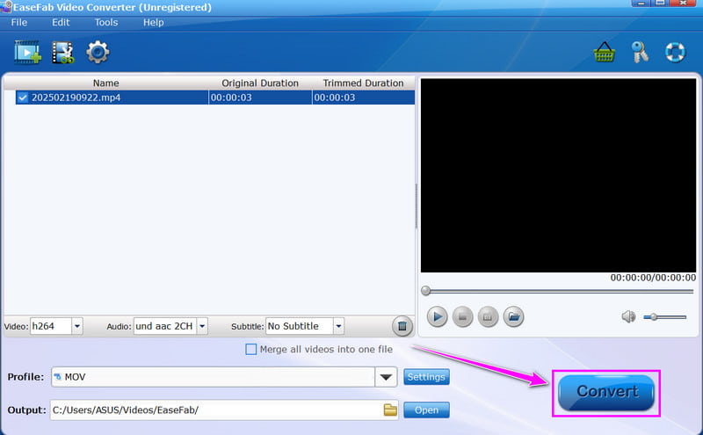Play the preview video

(437, 317)
